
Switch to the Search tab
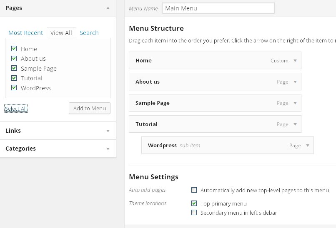(x=89, y=33)
